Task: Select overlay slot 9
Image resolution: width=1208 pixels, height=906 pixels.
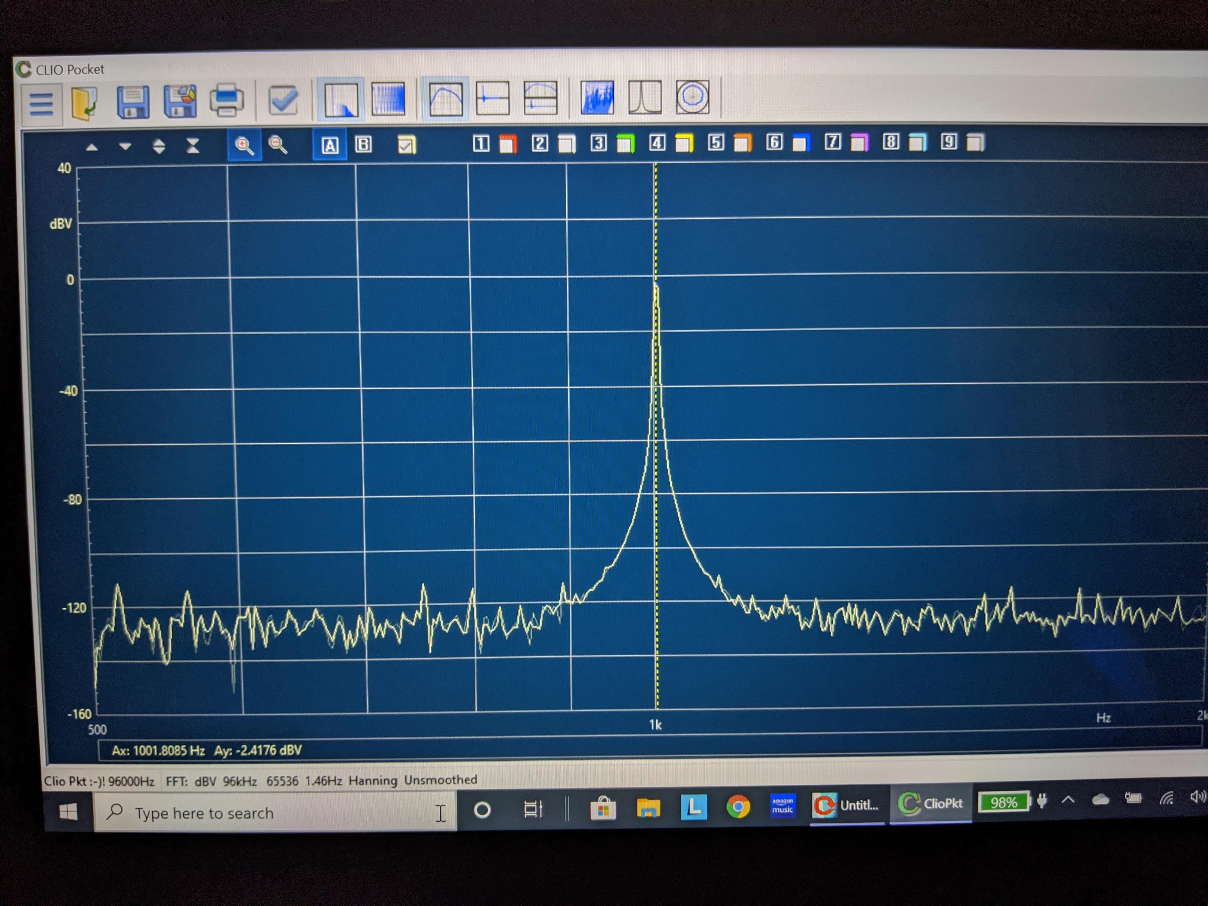Action: 949,141
